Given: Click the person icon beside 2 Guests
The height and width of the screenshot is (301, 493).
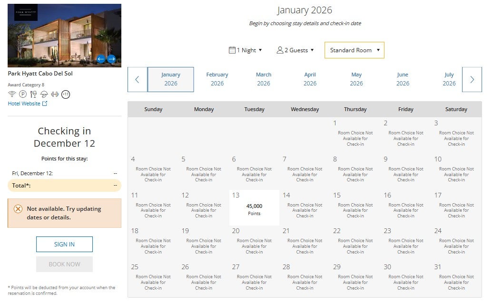Looking at the screenshot, I should tap(280, 50).
